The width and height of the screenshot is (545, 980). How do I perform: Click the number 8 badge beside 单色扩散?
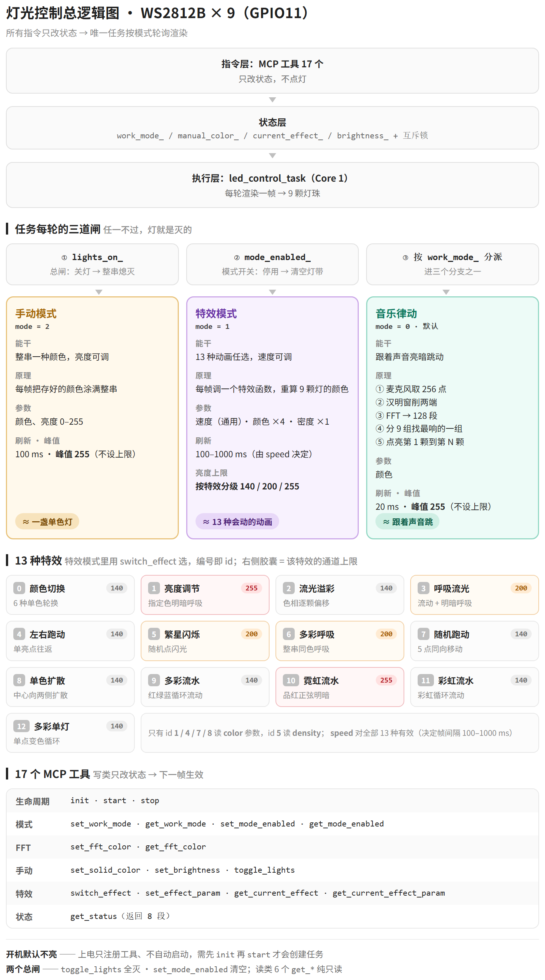point(19,680)
